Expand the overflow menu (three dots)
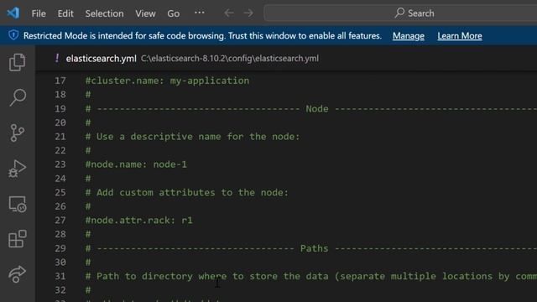This screenshot has width=537, height=302. (200, 13)
